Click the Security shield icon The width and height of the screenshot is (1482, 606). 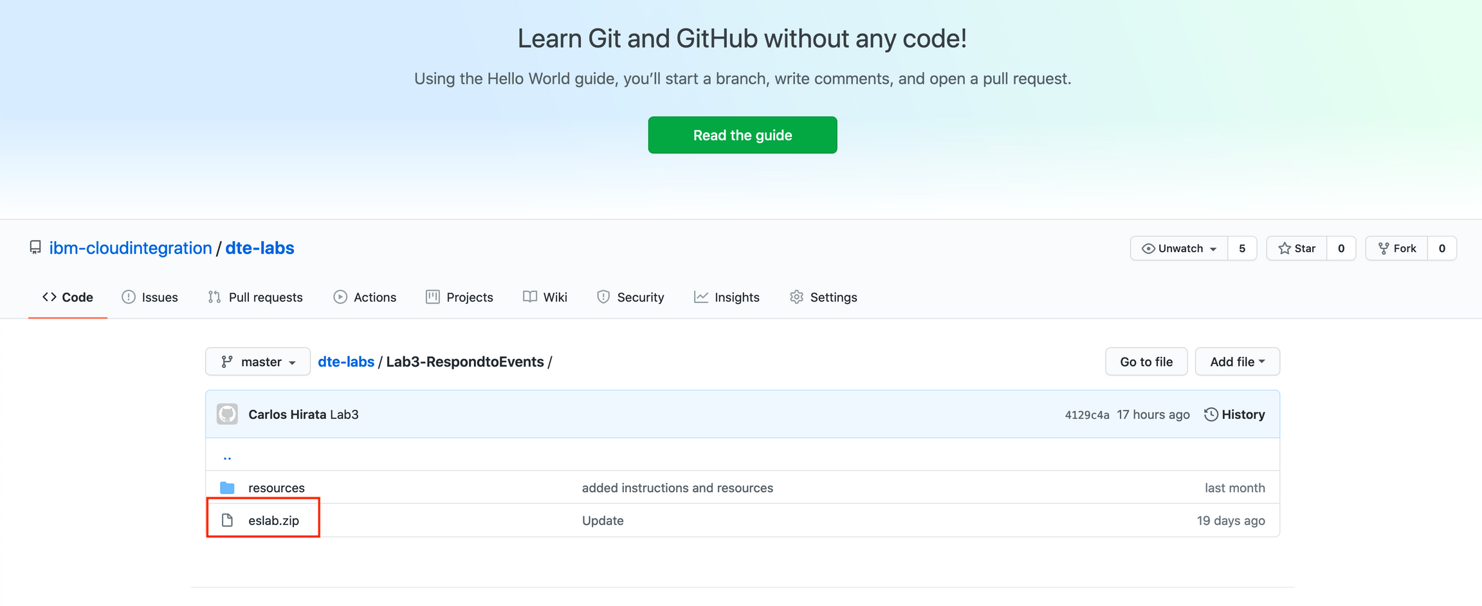point(603,297)
